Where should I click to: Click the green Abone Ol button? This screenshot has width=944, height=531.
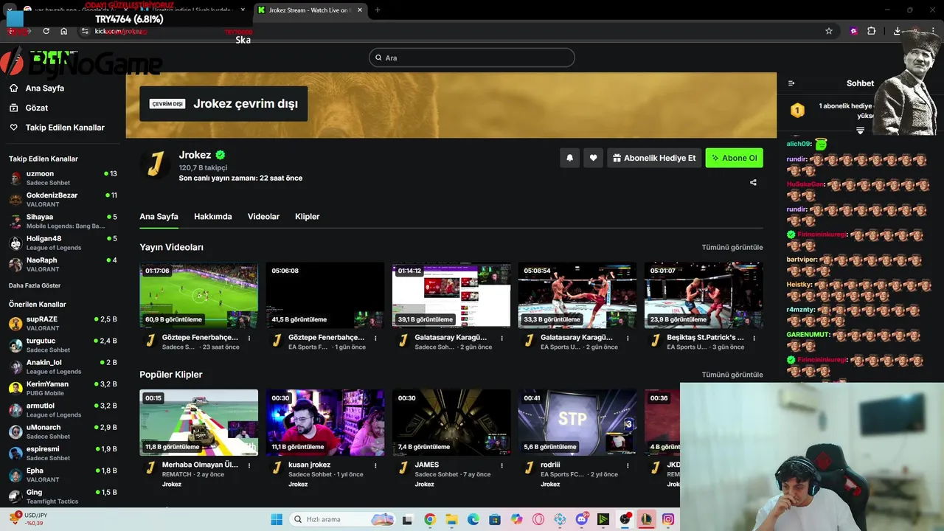click(x=734, y=158)
